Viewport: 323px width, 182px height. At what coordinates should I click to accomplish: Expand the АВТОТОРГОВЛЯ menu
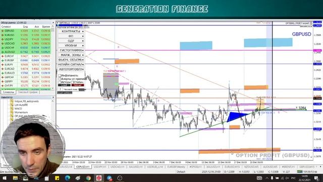[x=71, y=69]
